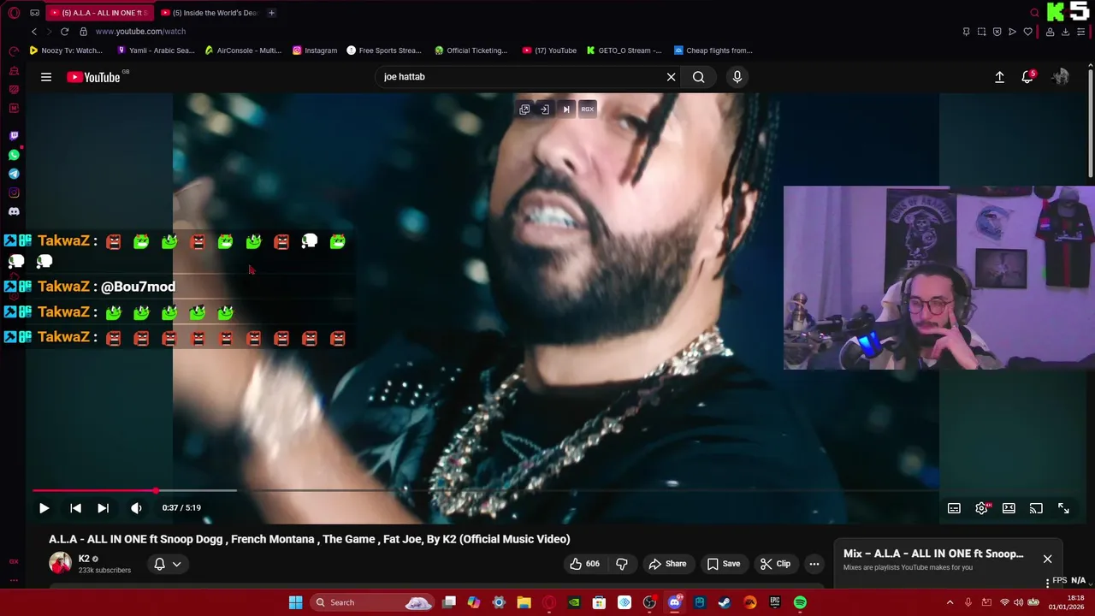Expand the subscription notification bell dropdown
The height and width of the screenshot is (616, 1095).
coord(168,564)
